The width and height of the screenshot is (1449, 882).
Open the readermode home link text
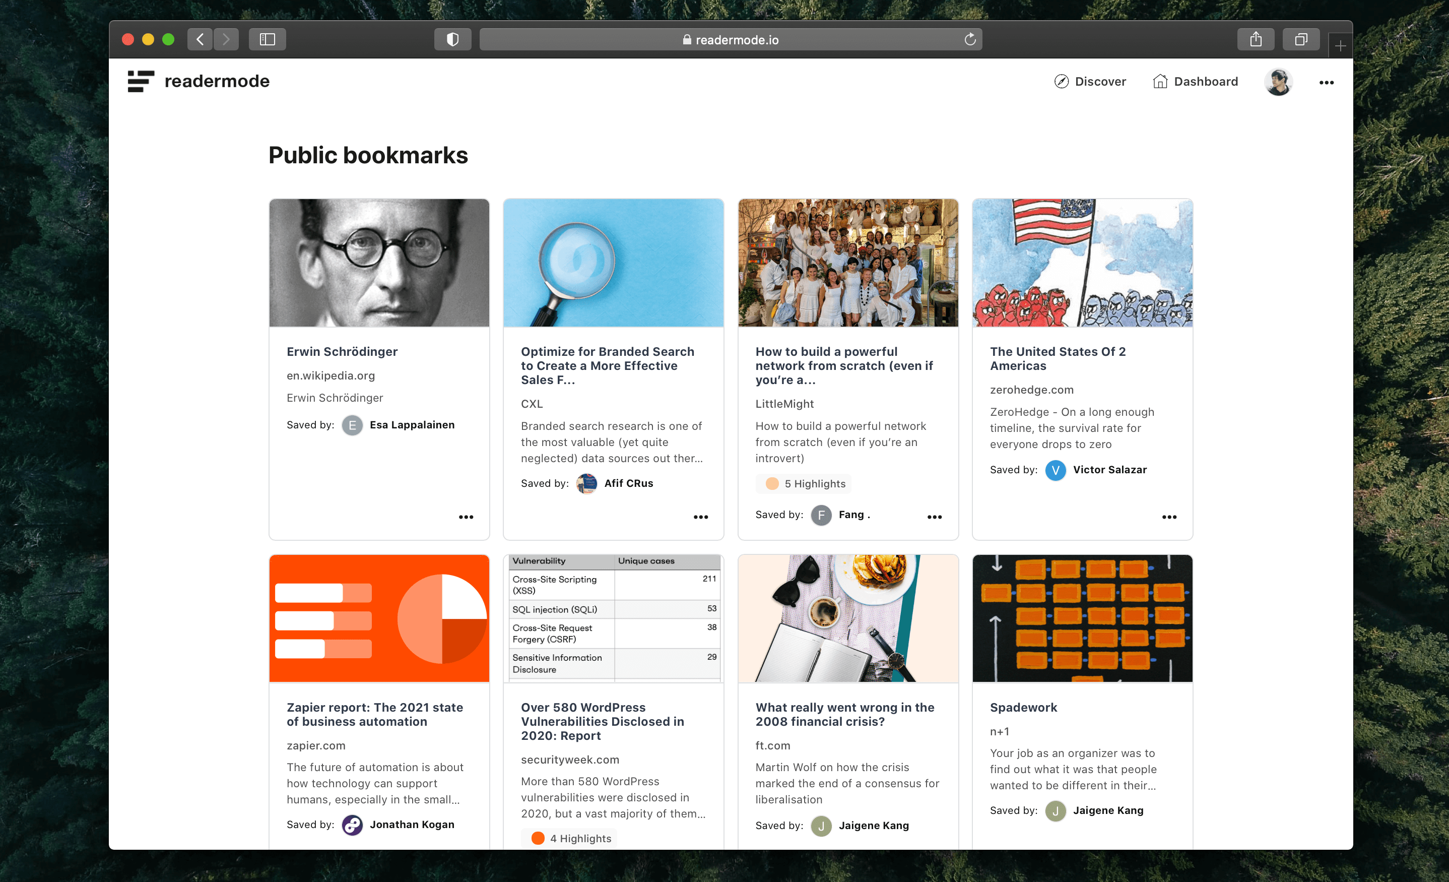217,81
